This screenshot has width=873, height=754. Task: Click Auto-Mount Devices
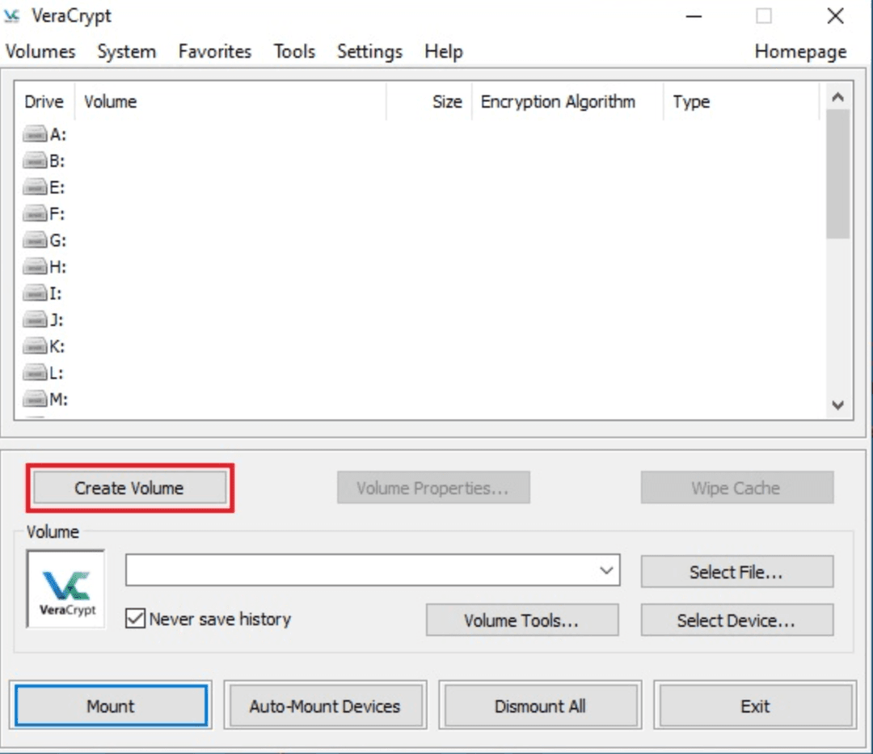point(325,706)
